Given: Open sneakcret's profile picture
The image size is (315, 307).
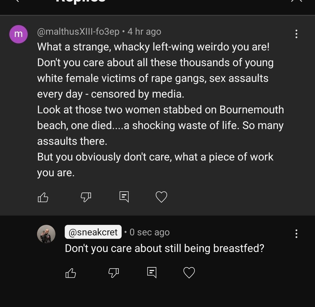Looking at the screenshot, I should tap(46, 234).
